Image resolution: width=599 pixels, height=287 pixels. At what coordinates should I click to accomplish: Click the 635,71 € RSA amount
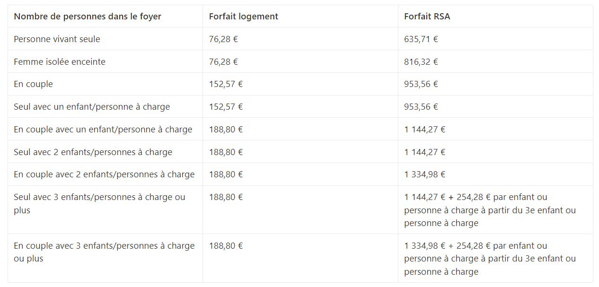pyautogui.click(x=421, y=39)
